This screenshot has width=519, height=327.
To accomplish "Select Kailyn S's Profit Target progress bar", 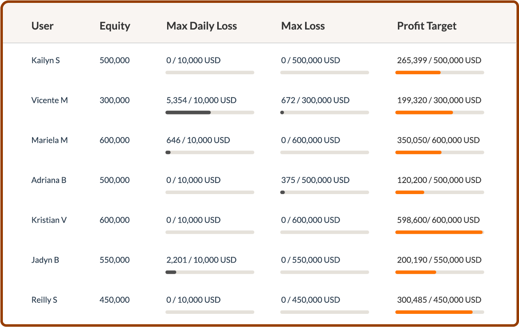I will (x=440, y=73).
